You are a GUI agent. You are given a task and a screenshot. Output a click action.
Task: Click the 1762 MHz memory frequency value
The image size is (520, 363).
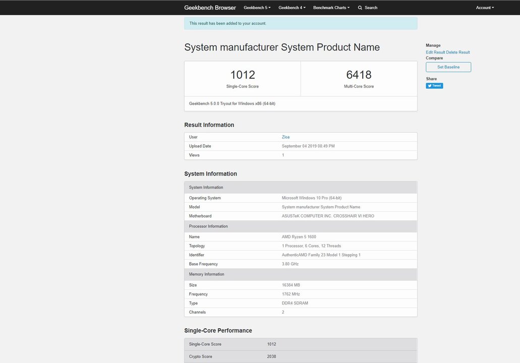pos(291,294)
